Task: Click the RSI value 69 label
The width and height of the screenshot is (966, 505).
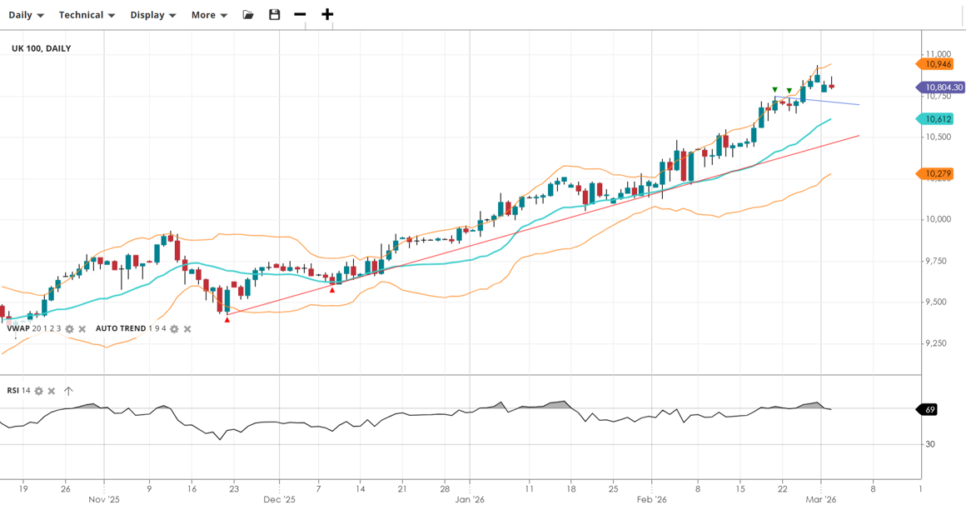Action: tap(930, 409)
